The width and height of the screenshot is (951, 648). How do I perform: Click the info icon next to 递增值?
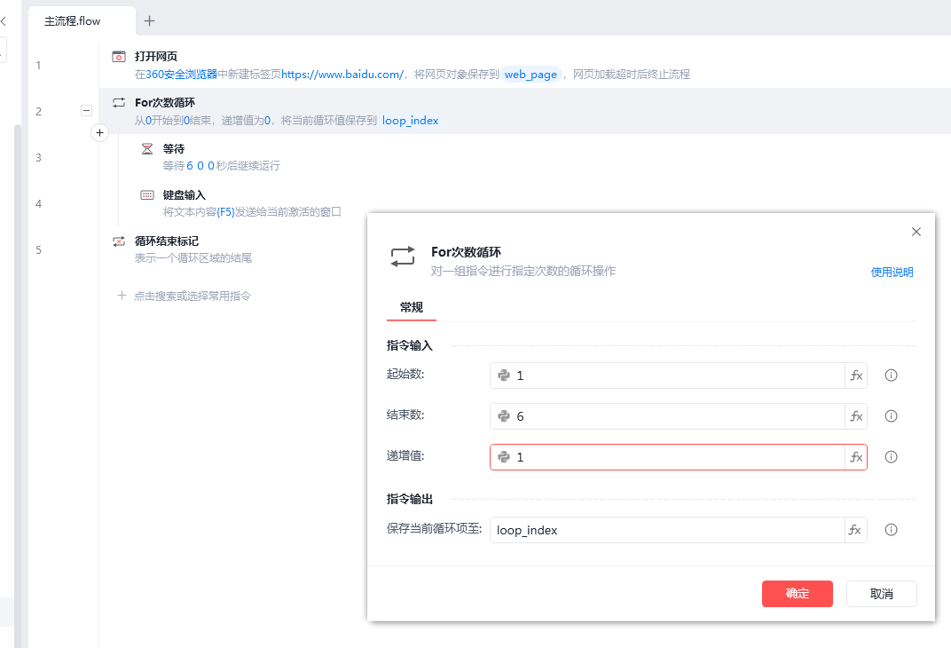(x=891, y=457)
